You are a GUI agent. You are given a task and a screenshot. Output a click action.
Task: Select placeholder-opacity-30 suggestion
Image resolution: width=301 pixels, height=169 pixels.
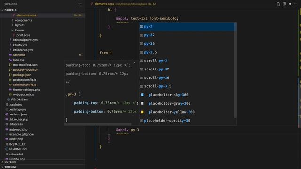[x=187, y=121]
